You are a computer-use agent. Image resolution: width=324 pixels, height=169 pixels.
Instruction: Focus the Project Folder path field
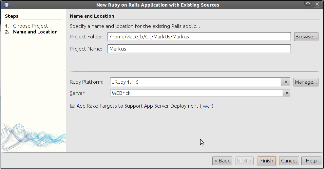199,37
